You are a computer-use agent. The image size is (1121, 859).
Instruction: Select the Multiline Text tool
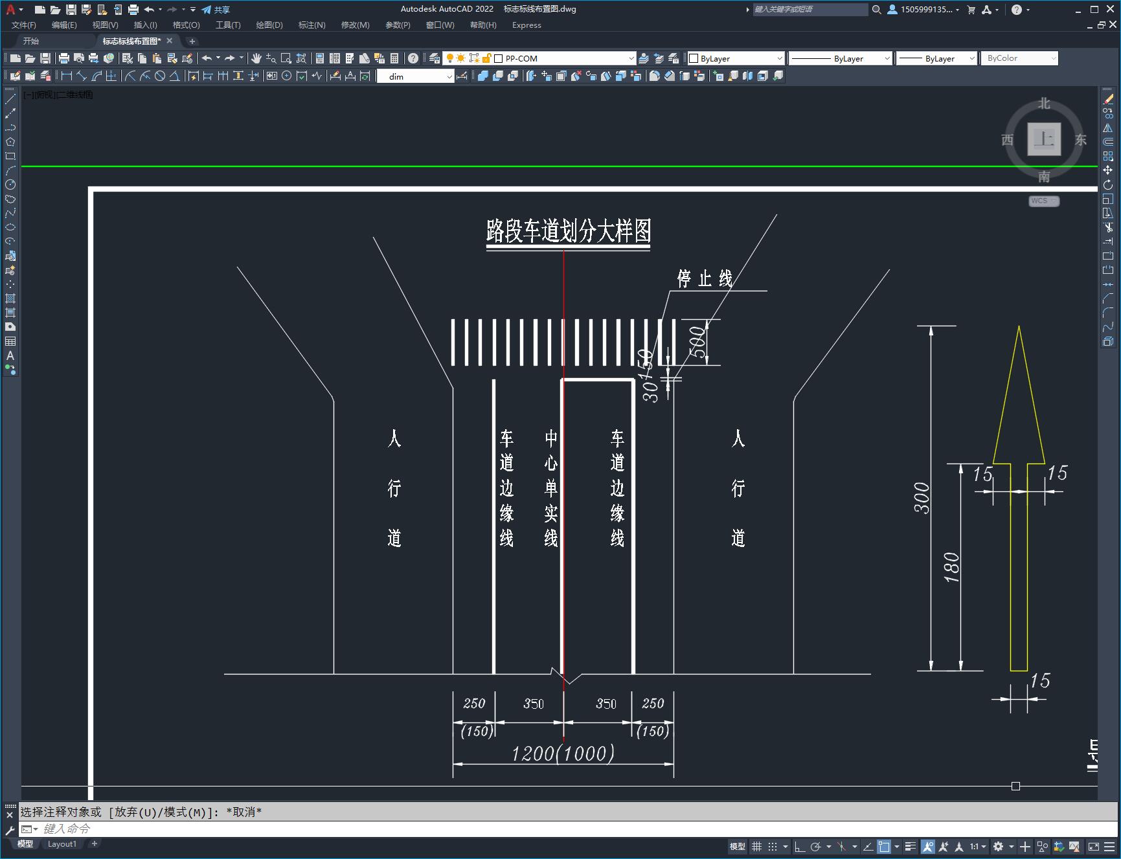[x=10, y=355]
